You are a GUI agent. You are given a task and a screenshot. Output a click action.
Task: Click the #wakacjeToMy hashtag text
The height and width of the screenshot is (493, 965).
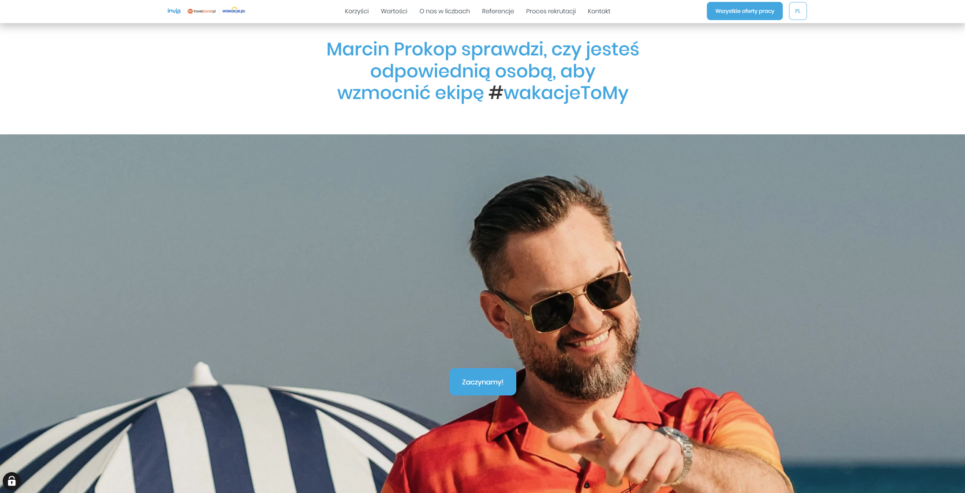pos(558,93)
